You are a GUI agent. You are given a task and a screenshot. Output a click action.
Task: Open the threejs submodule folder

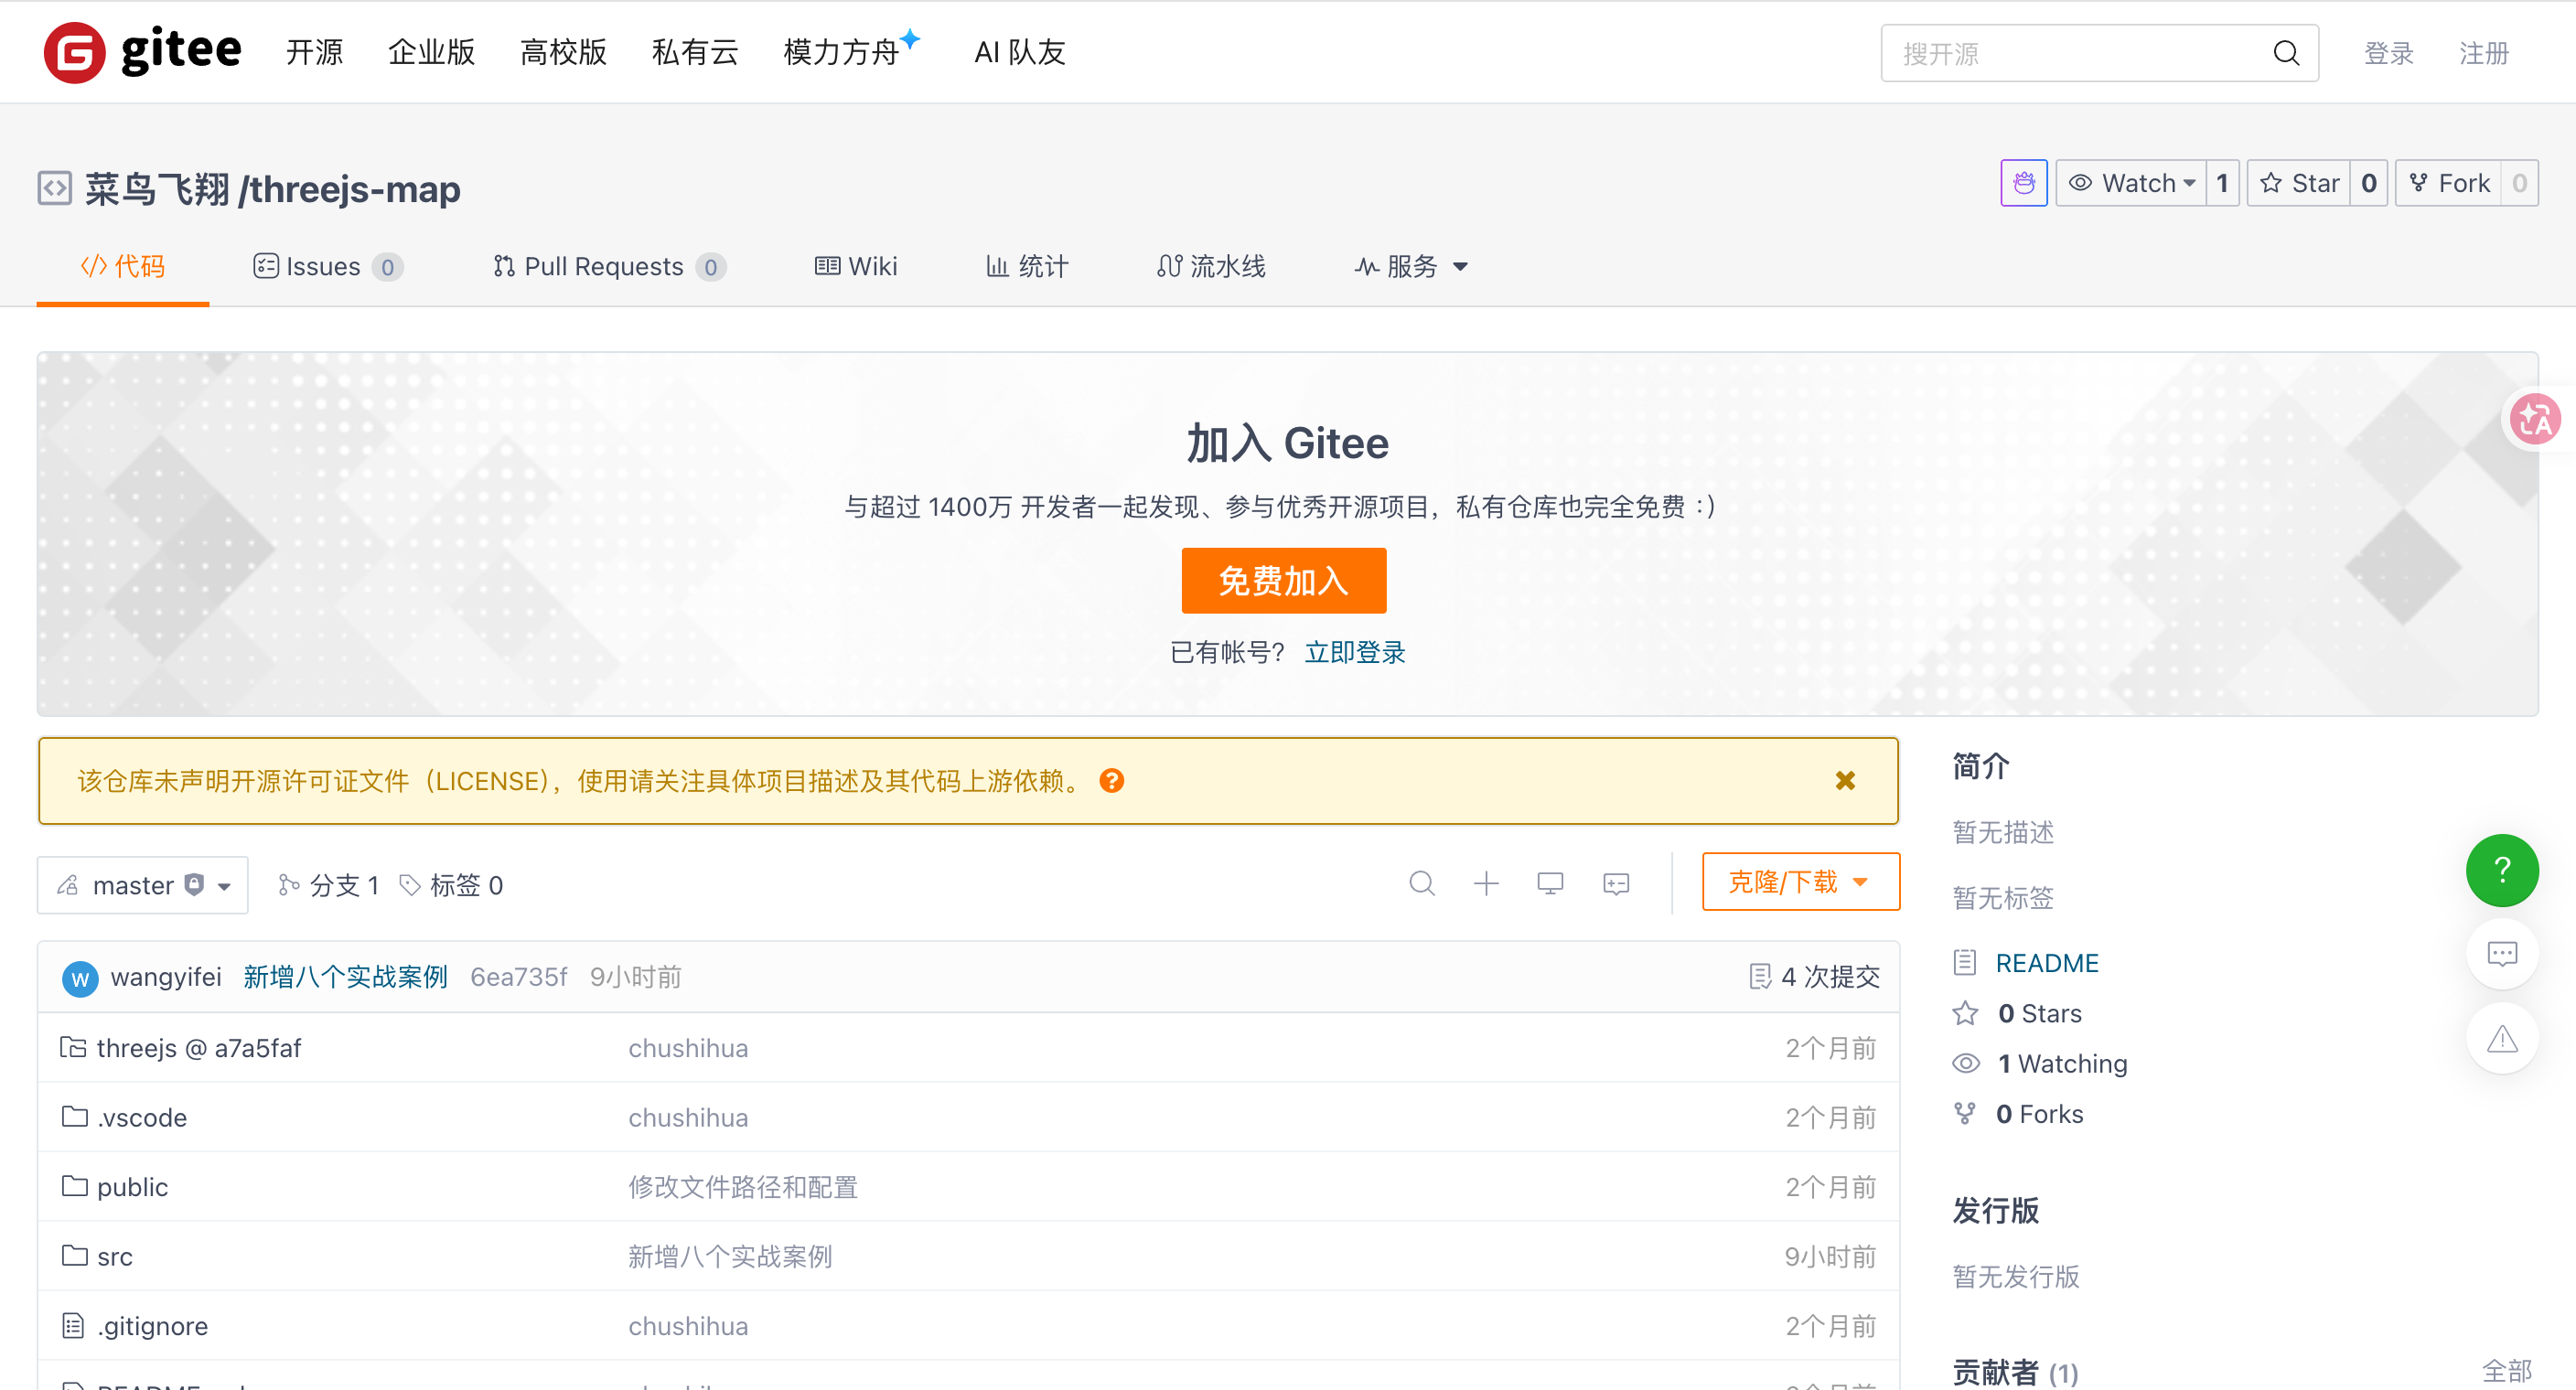(x=198, y=1048)
